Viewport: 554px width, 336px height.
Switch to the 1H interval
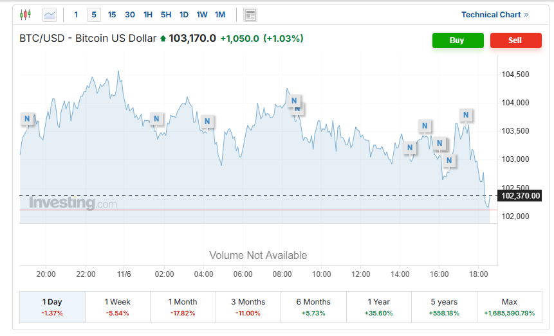click(148, 14)
